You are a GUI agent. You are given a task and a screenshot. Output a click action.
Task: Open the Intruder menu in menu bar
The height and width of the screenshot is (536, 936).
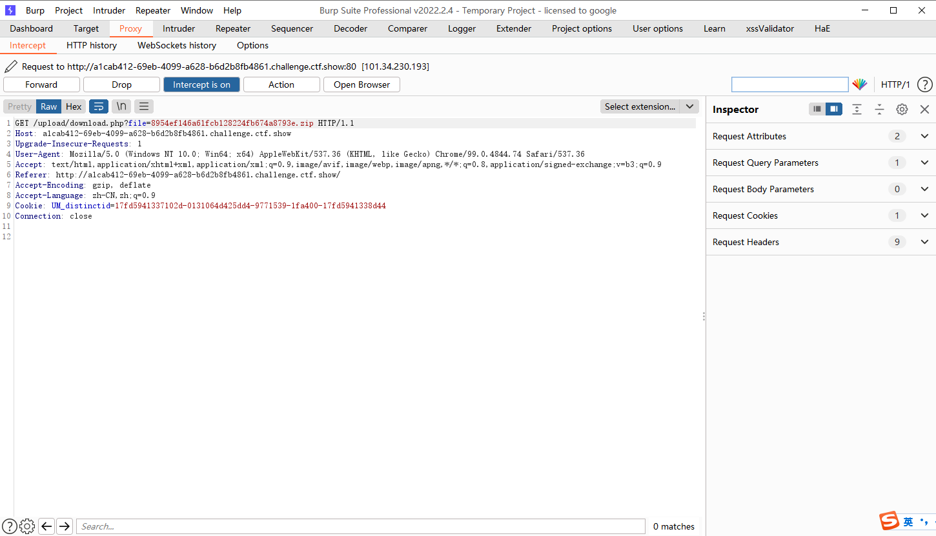109,10
